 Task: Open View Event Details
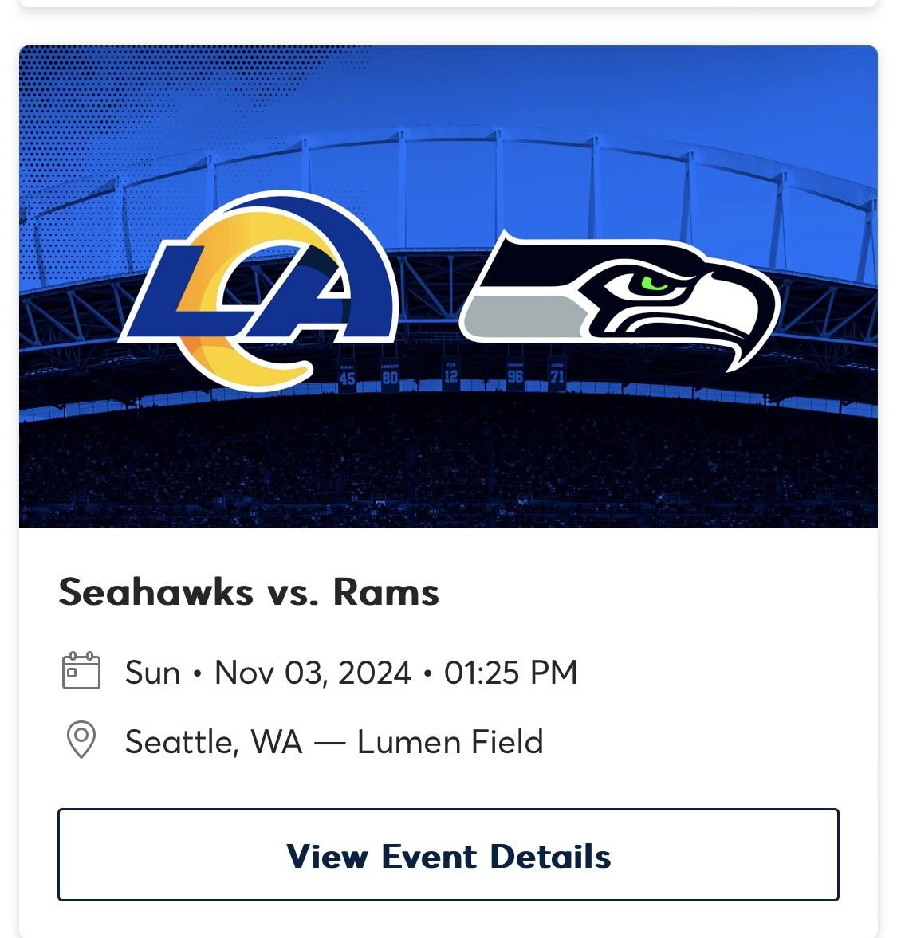pyautogui.click(x=448, y=857)
